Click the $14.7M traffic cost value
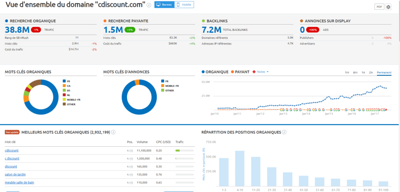Screen dimensions: 400x192 [73, 50]
